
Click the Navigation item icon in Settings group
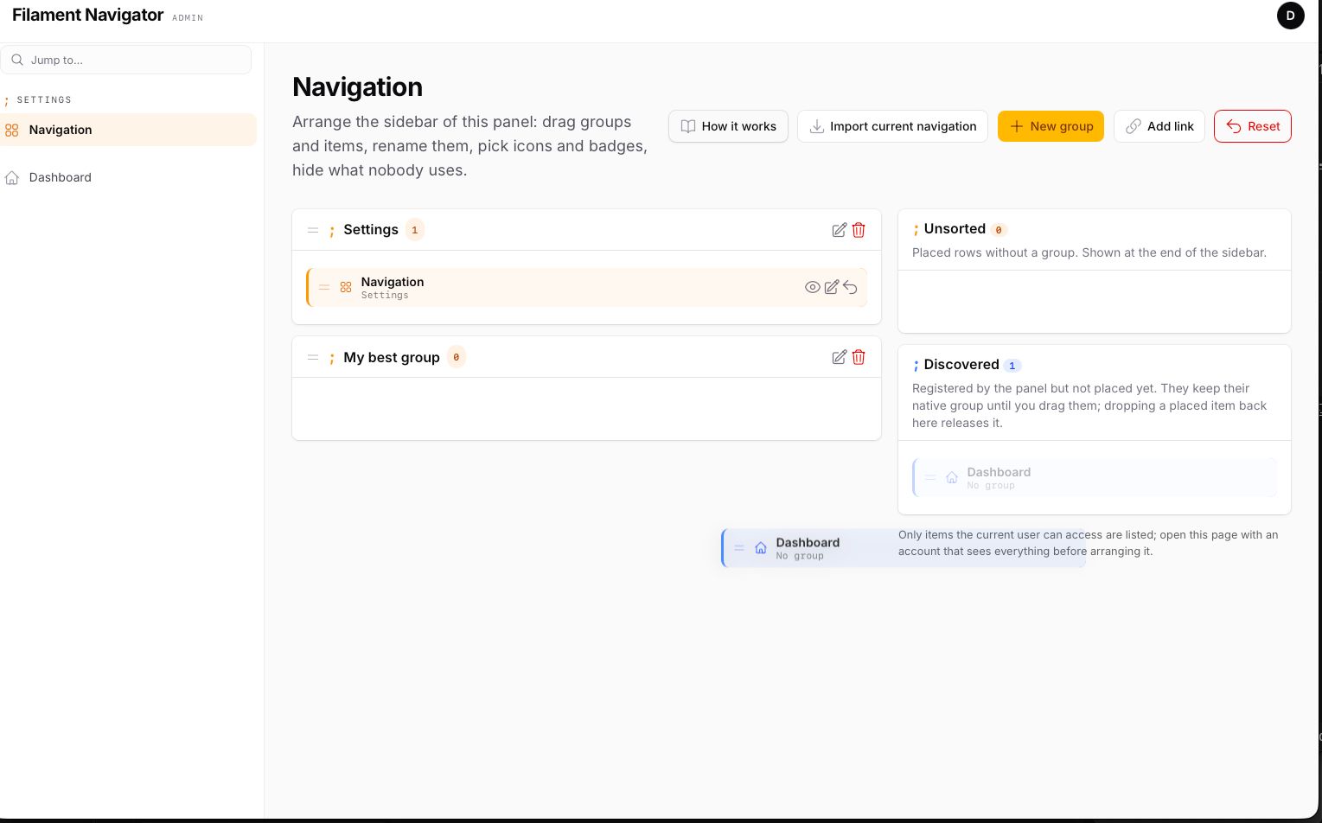pyautogui.click(x=346, y=287)
